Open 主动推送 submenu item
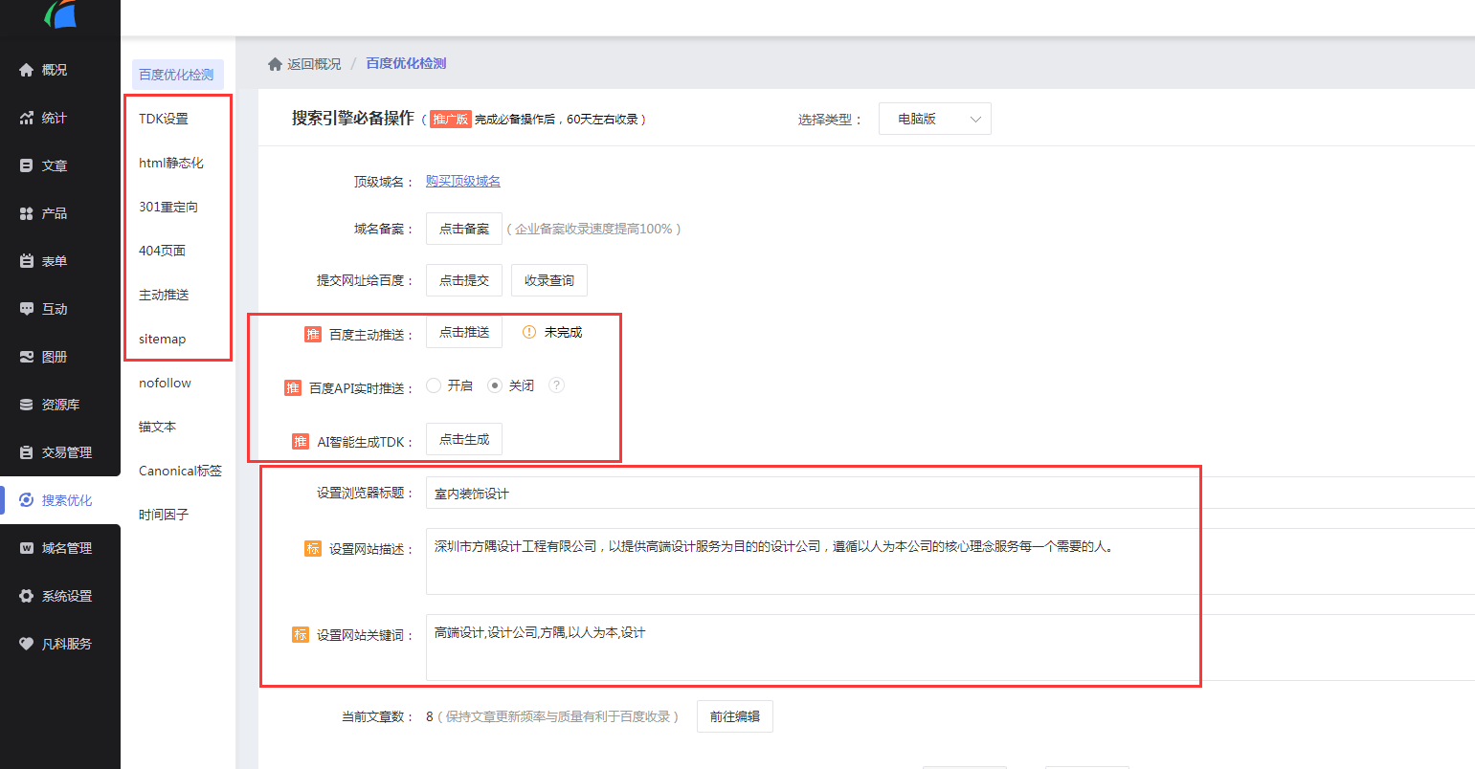Viewport: 1475px width, 769px height. [x=164, y=295]
